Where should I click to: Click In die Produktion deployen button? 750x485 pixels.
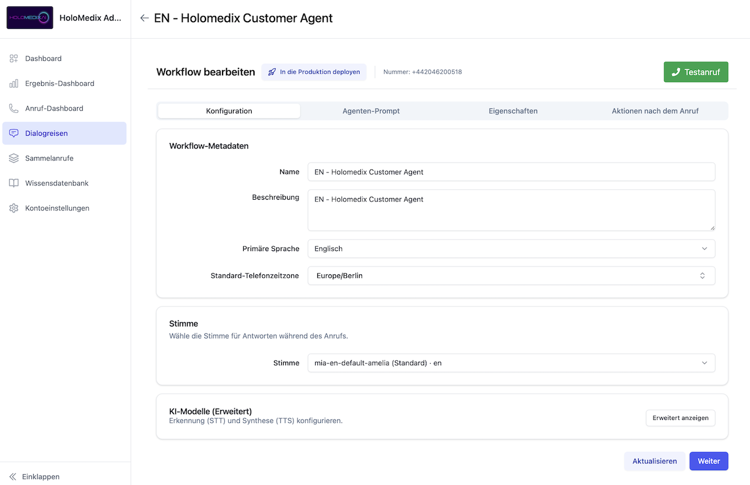click(314, 72)
